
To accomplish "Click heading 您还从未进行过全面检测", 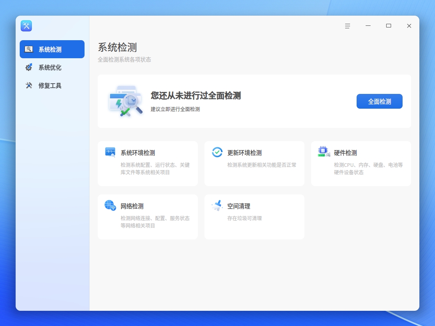I will point(196,96).
